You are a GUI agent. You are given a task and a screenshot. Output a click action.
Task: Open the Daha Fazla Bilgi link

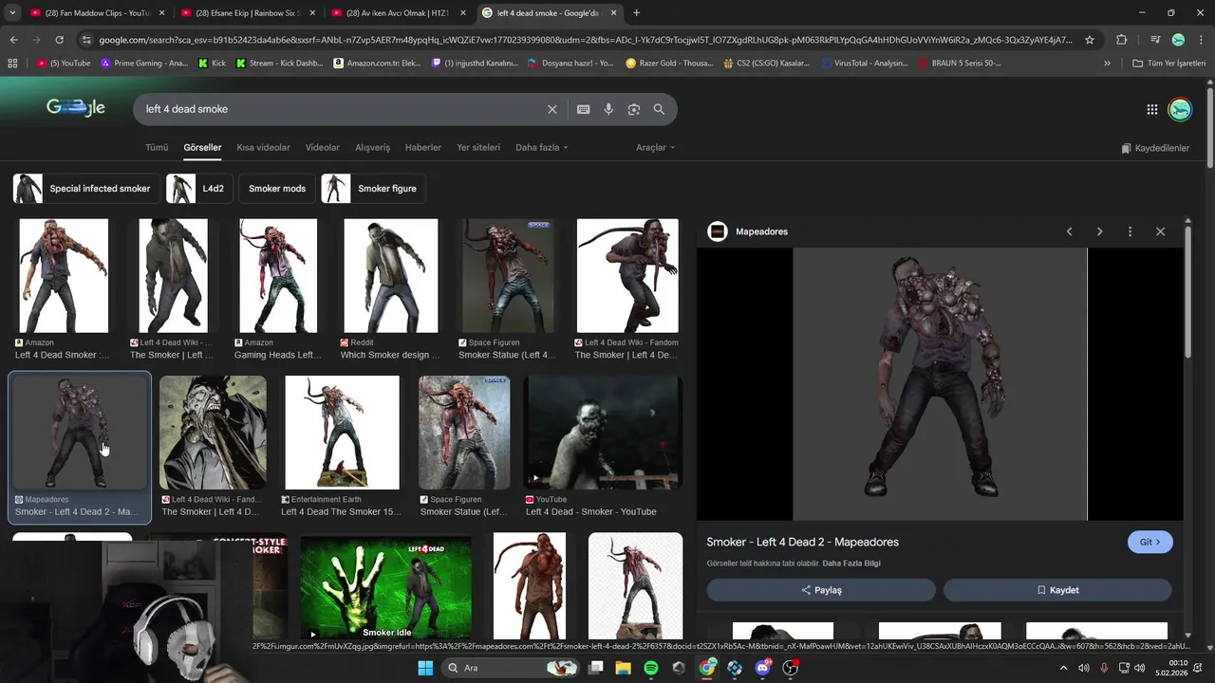click(x=851, y=563)
